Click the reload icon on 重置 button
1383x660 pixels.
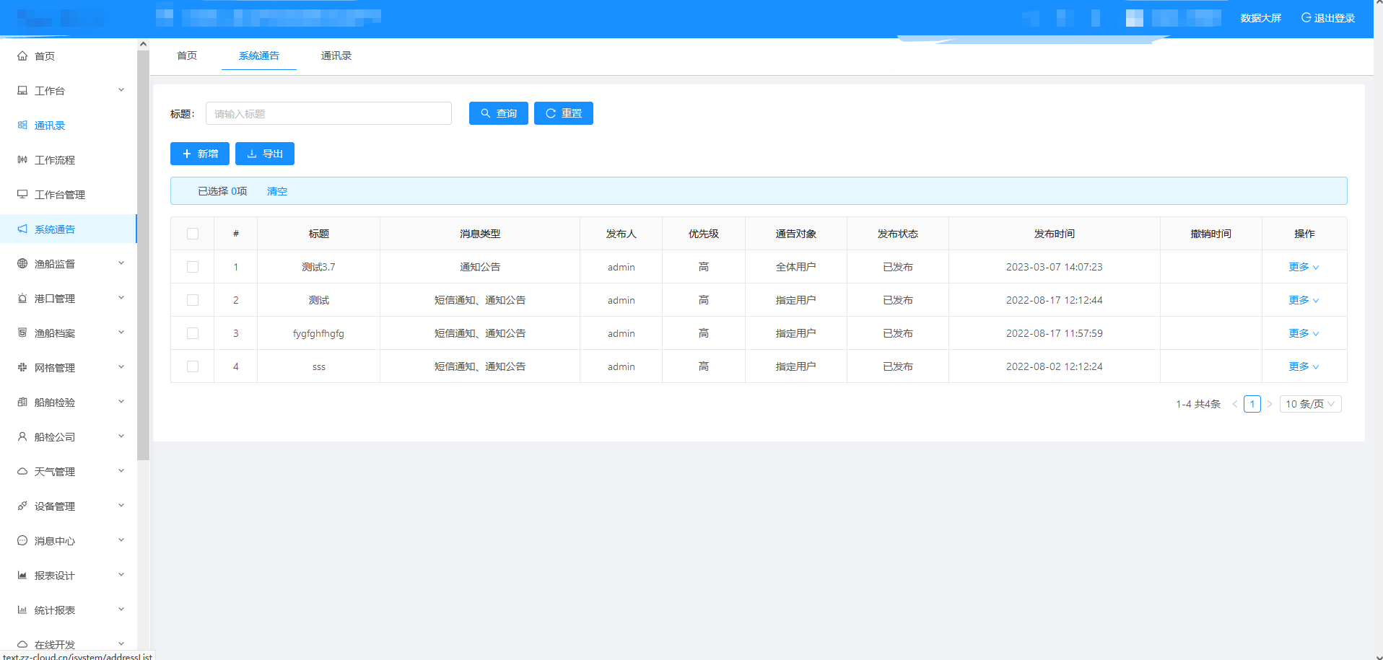coord(551,113)
